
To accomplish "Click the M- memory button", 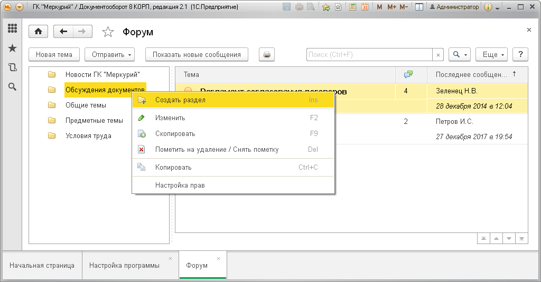I will click(404, 6).
